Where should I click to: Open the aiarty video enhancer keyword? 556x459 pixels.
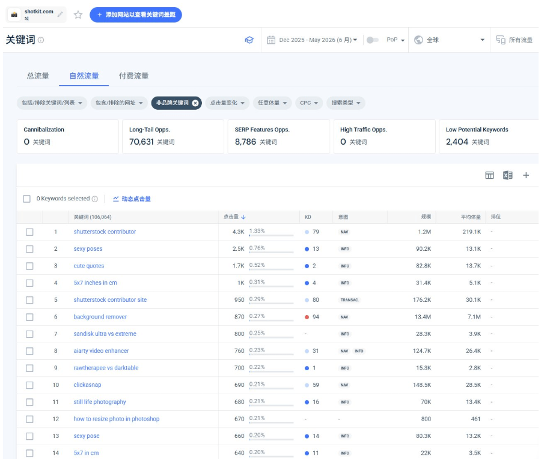pyautogui.click(x=101, y=351)
